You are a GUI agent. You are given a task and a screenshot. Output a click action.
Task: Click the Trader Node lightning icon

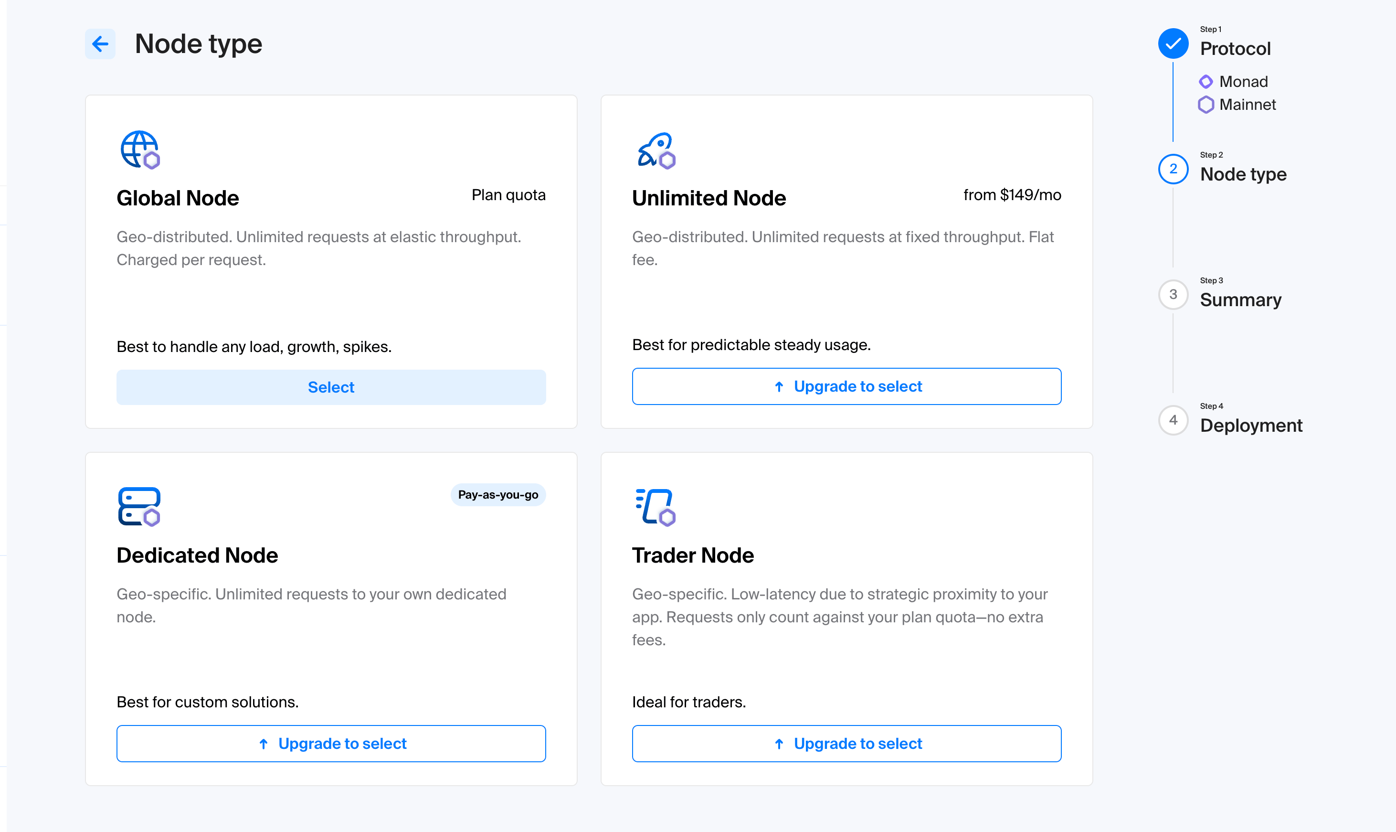pyautogui.click(x=655, y=506)
